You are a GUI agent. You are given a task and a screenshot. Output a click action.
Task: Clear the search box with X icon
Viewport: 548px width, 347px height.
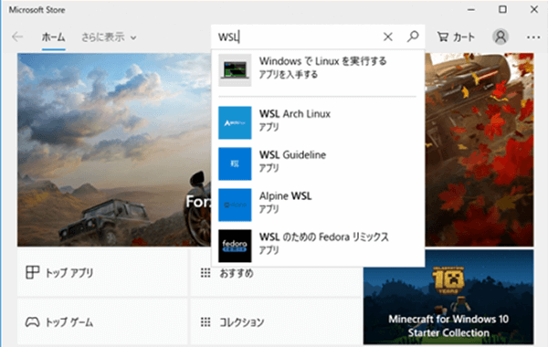[387, 37]
